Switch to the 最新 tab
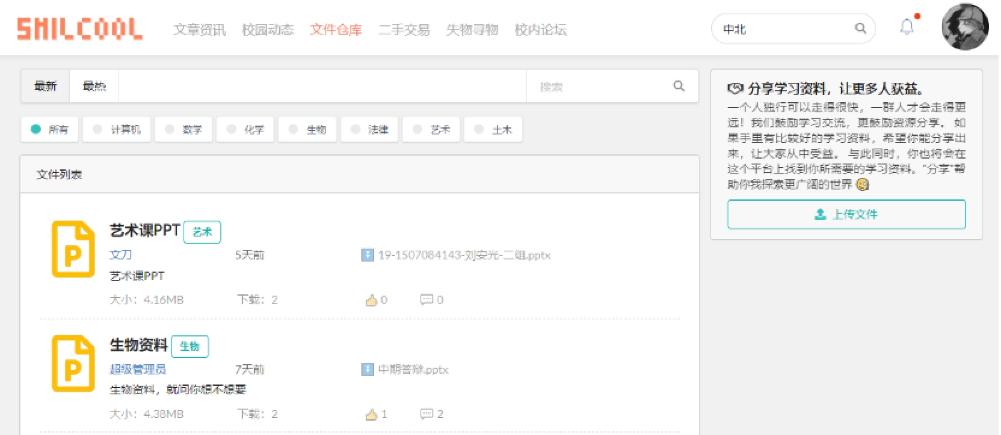 (45, 86)
